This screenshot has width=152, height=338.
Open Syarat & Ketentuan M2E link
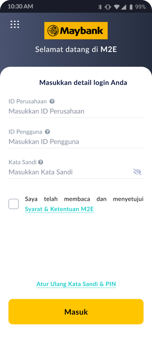[59, 209]
